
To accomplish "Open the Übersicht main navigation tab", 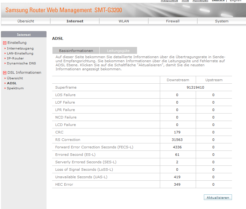I will point(26,21).
